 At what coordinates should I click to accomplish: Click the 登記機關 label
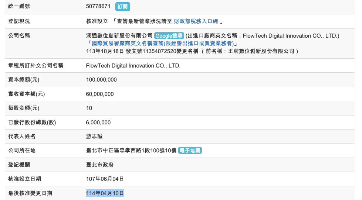pyautogui.click(x=19, y=165)
